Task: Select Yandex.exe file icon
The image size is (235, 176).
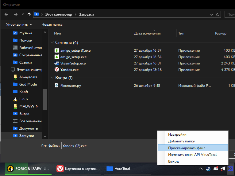Action: 57,70
